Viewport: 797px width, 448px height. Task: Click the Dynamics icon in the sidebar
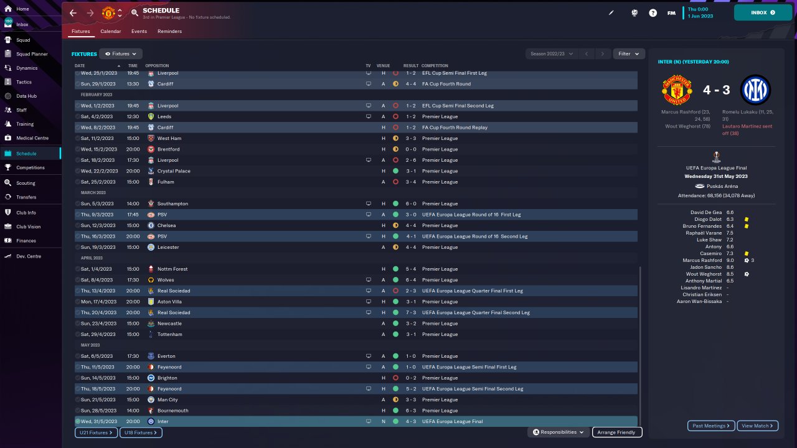click(8, 68)
